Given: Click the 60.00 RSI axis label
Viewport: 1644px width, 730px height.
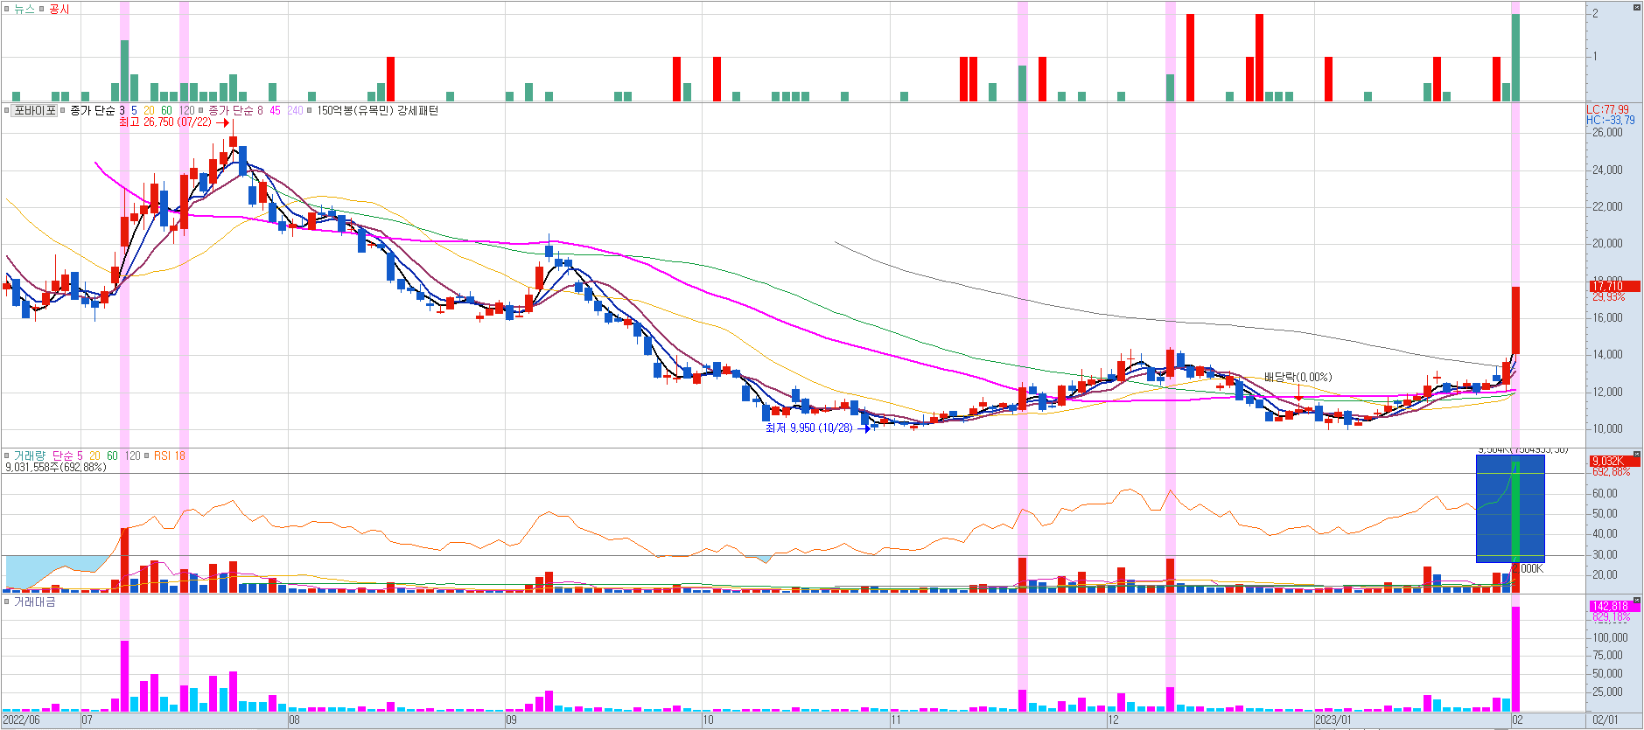Looking at the screenshot, I should tap(1605, 494).
